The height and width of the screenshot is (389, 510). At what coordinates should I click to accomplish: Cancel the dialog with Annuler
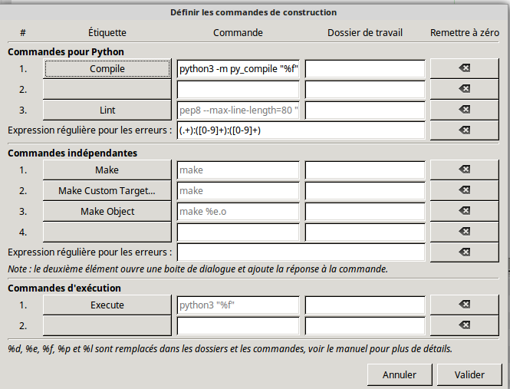399,374
